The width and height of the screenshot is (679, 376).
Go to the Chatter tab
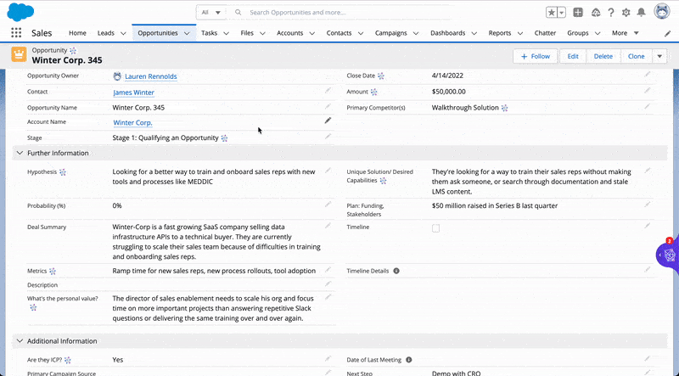pyautogui.click(x=545, y=33)
